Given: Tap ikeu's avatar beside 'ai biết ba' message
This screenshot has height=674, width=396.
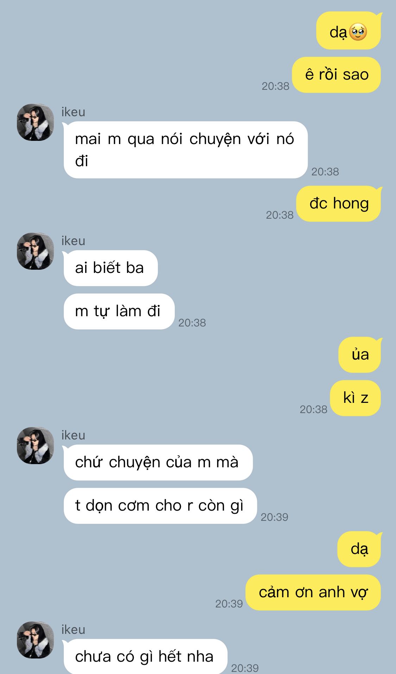Looking at the screenshot, I should coord(35,251).
